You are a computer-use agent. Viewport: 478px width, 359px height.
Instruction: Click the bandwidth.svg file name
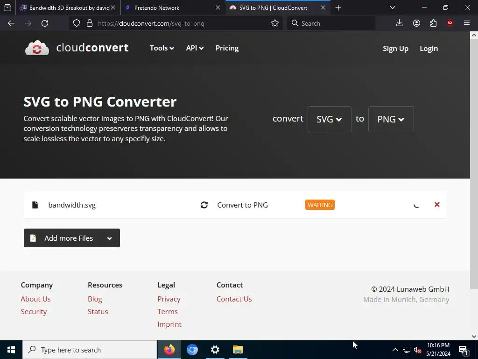72,205
